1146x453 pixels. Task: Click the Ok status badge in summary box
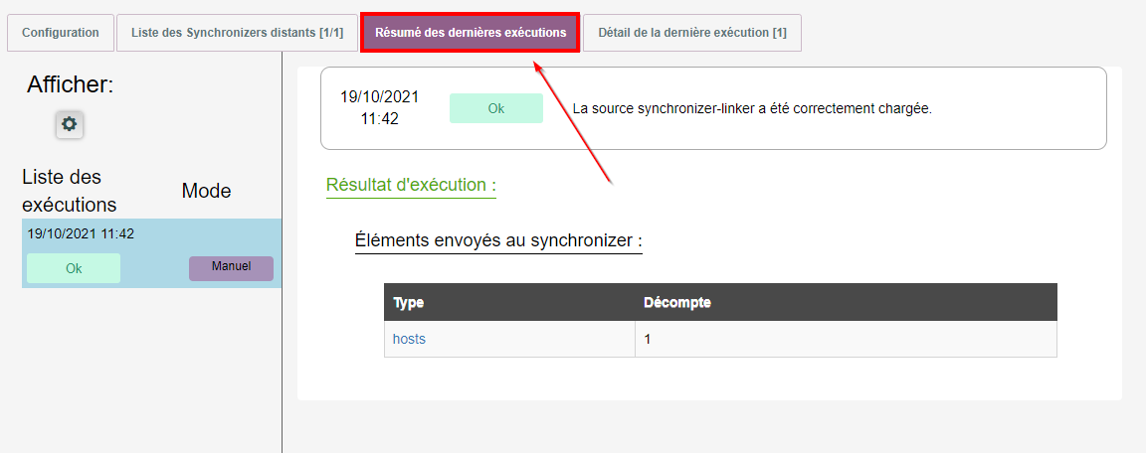coord(495,108)
